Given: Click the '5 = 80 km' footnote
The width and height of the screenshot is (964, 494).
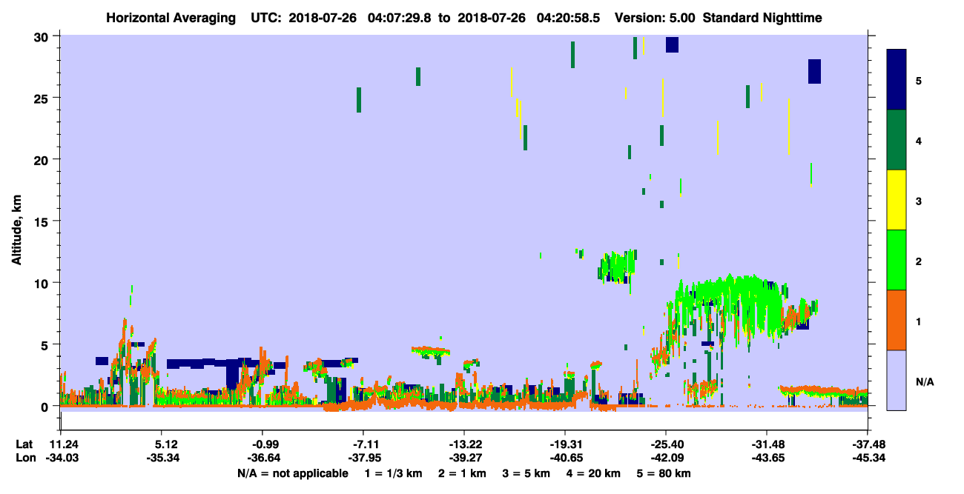Looking at the screenshot, I should 664,473.
